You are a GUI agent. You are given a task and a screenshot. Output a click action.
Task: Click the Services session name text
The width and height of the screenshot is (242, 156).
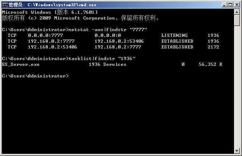115,64
